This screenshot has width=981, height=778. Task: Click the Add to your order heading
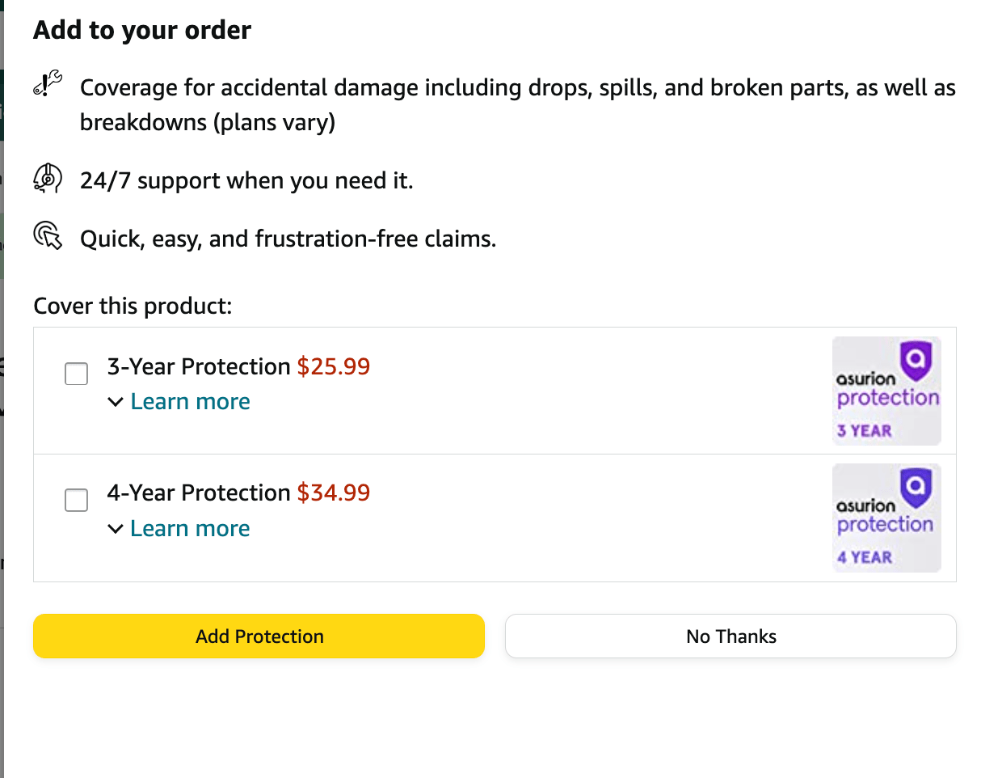[x=142, y=31]
